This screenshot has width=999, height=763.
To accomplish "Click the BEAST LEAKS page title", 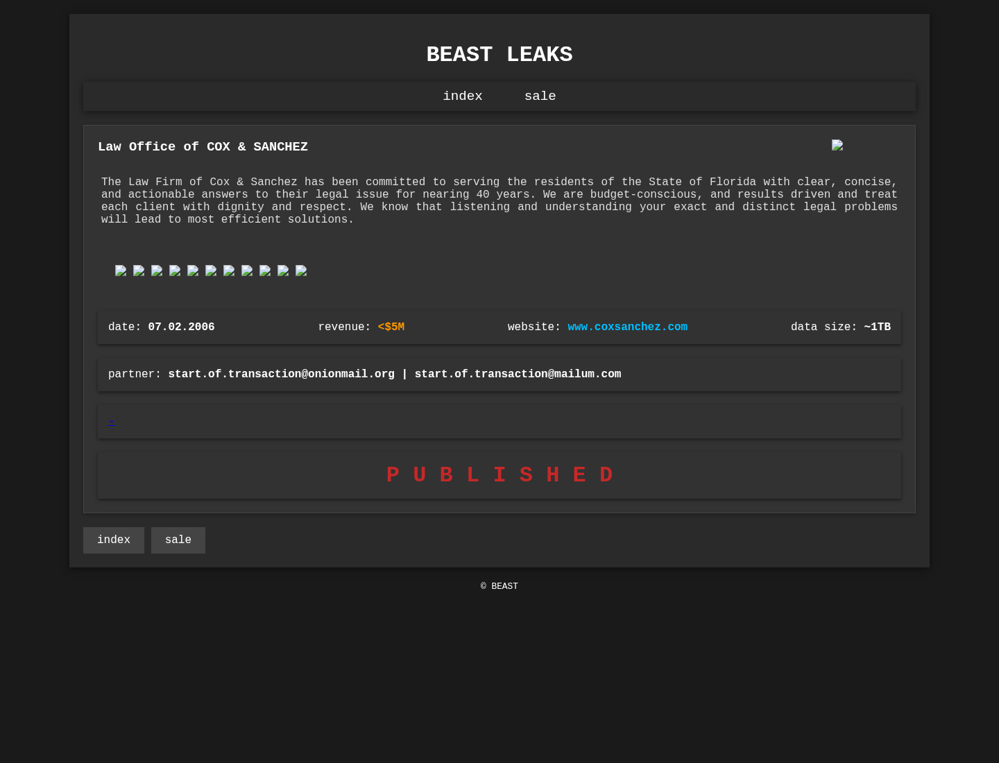I will (499, 55).
